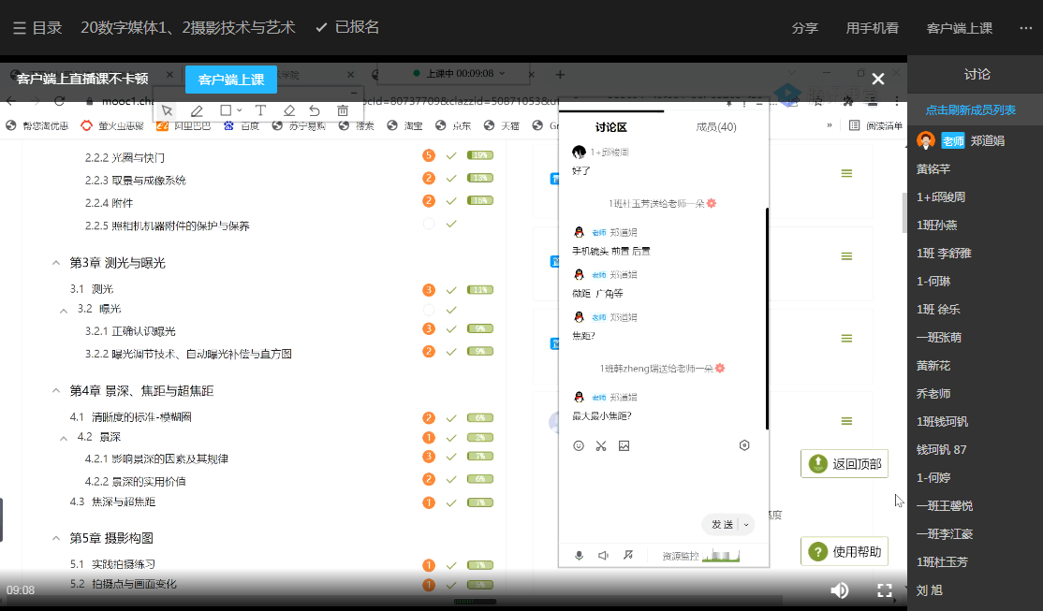This screenshot has width=1043, height=611.
Task: Click the trash icon to clear annotations
Action: 343,110
